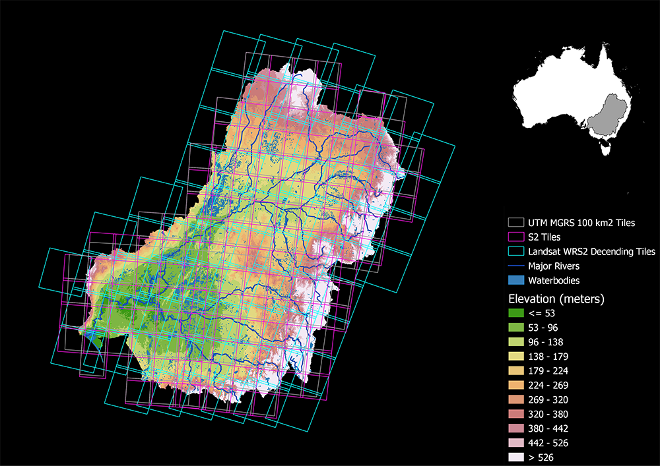Select the '320 - 380' elevation swatch
Image resolution: width=660 pixels, height=466 pixels.
(x=516, y=414)
